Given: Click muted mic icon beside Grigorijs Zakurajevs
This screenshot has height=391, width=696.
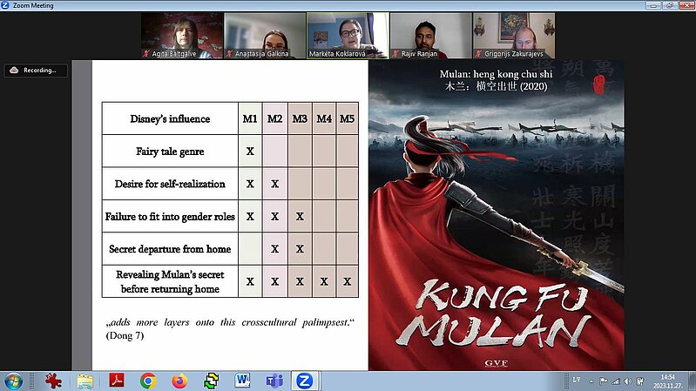Looking at the screenshot, I should [478, 54].
